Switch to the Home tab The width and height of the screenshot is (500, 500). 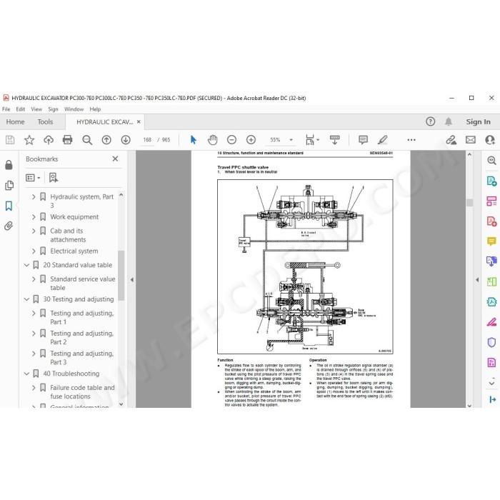tap(15, 122)
